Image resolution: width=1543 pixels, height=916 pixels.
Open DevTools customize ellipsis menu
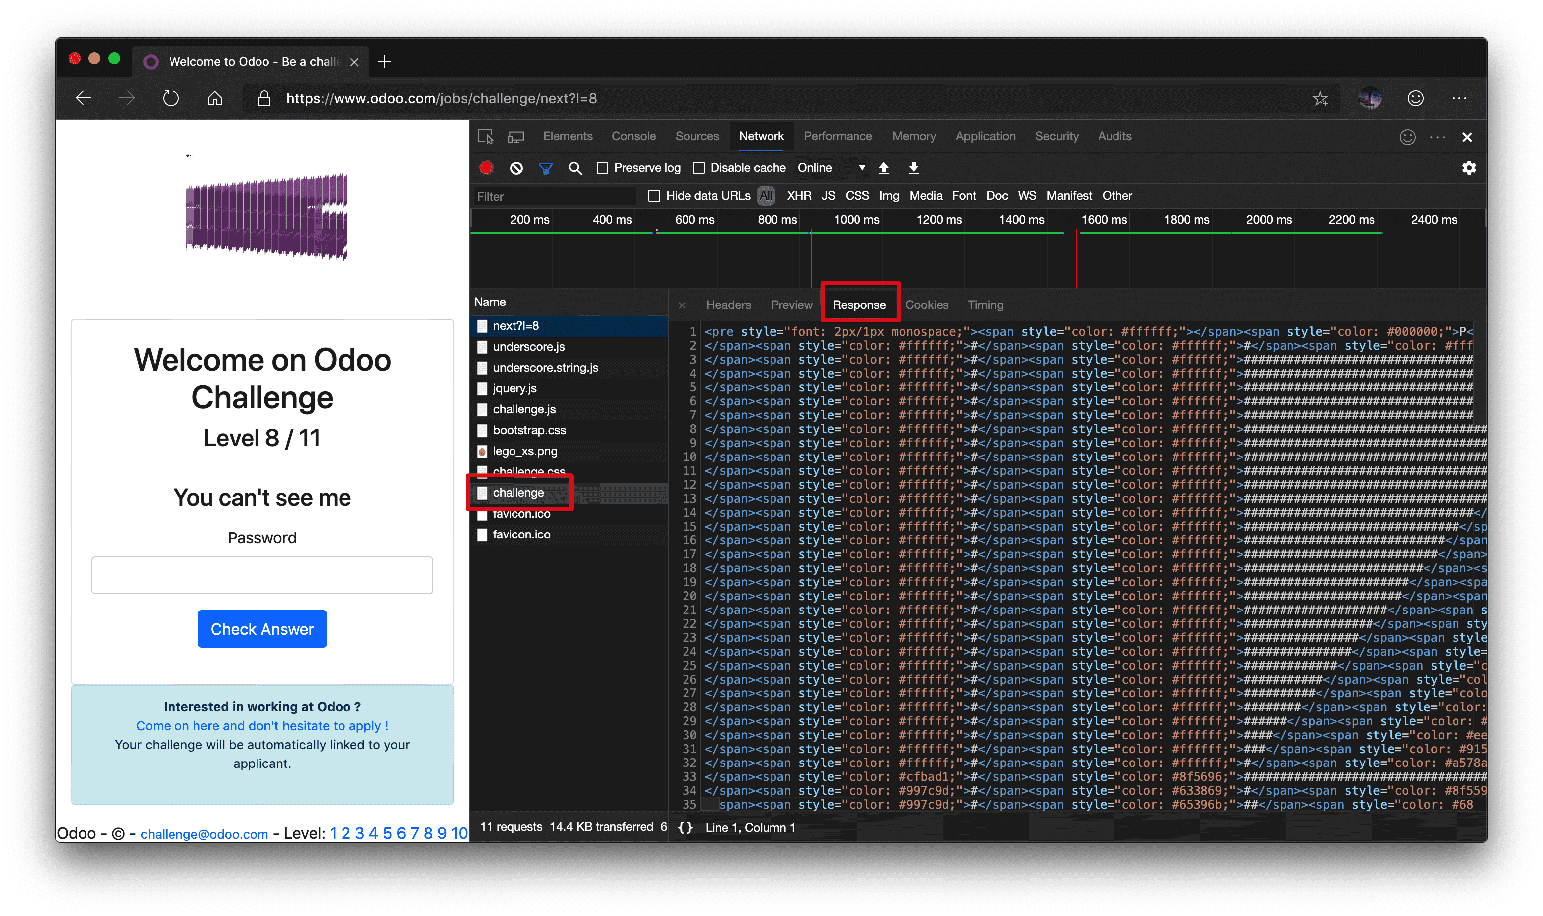click(x=1438, y=137)
